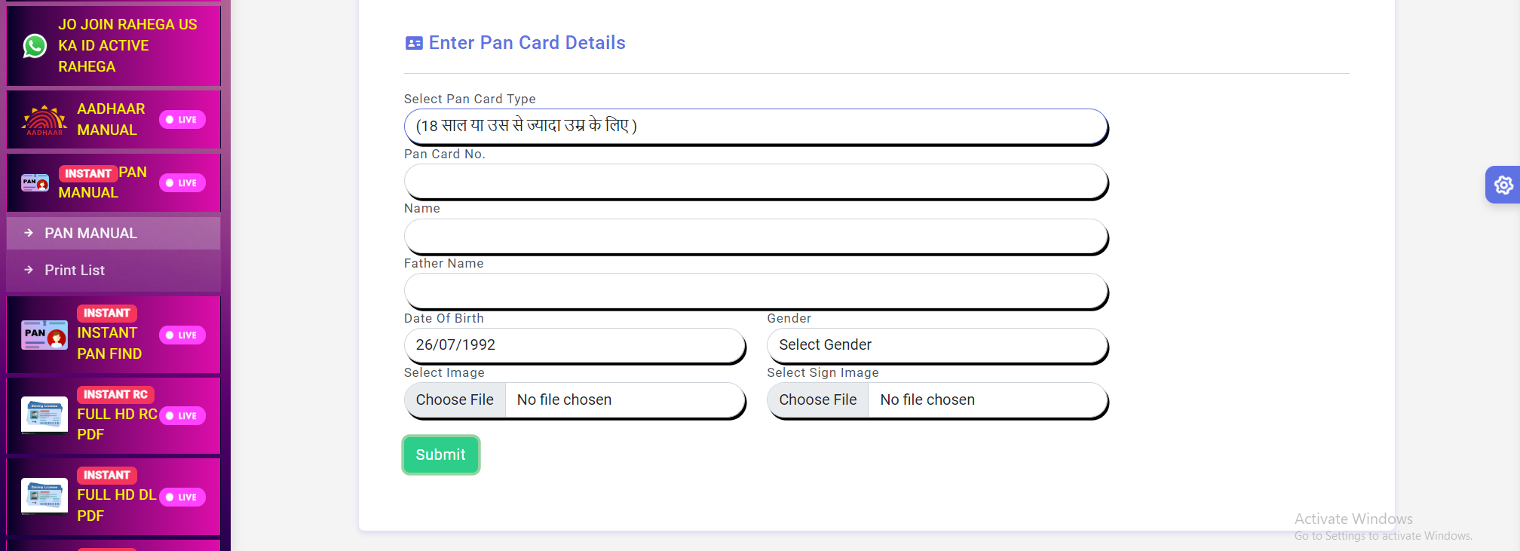Open the Date Of Birth picker field
This screenshot has height=551, width=1520.
(574, 345)
